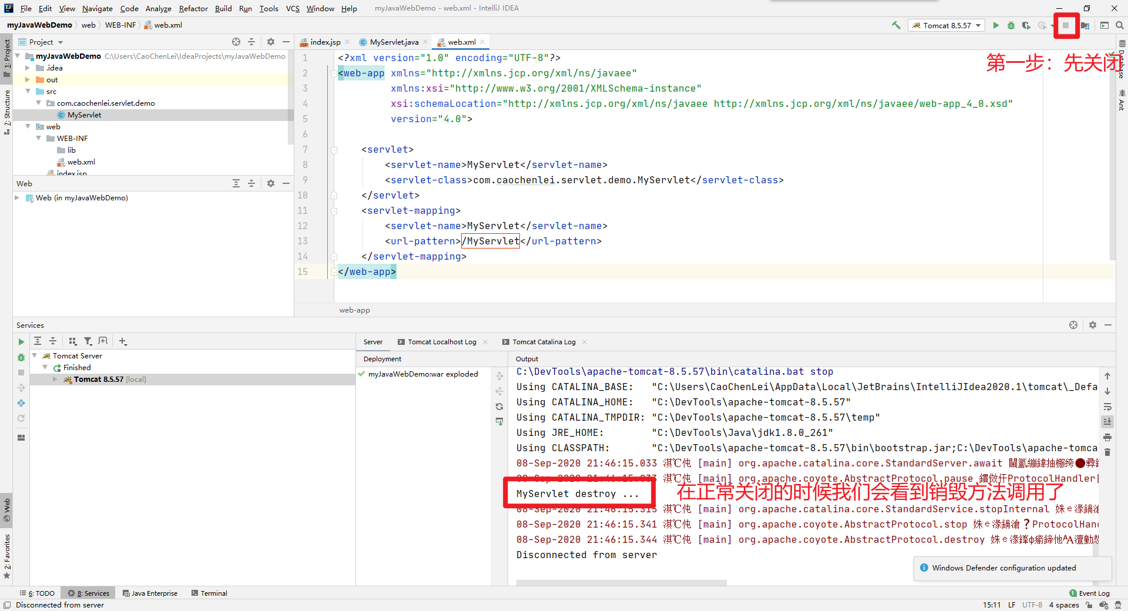Open the Project view dropdown
The width and height of the screenshot is (1128, 611).
coord(41,42)
